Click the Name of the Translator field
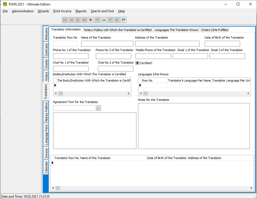This screenshot has height=199, width=257. 107,43
